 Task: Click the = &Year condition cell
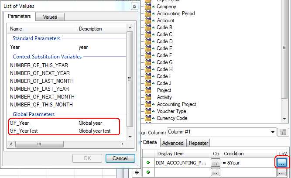pyautogui.click(x=249, y=163)
